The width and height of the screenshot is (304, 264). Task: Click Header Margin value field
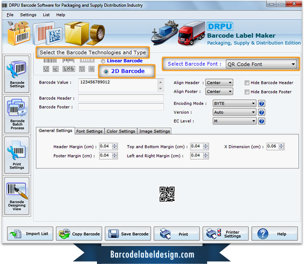(106, 146)
